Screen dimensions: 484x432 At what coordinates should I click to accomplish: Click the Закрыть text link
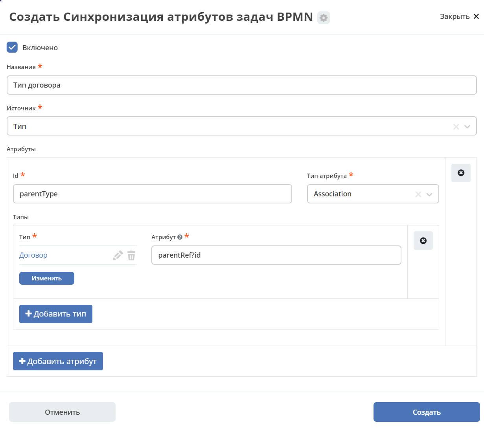pyautogui.click(x=455, y=16)
